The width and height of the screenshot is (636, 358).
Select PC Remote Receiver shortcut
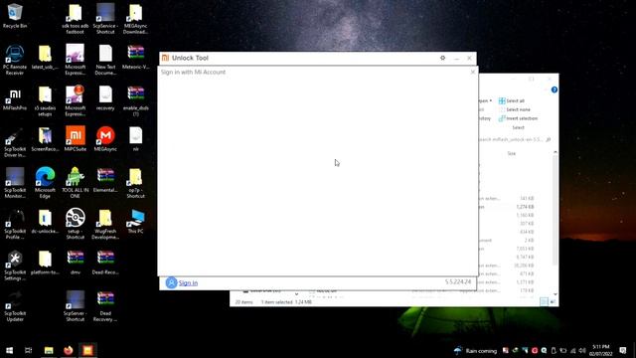point(15,60)
